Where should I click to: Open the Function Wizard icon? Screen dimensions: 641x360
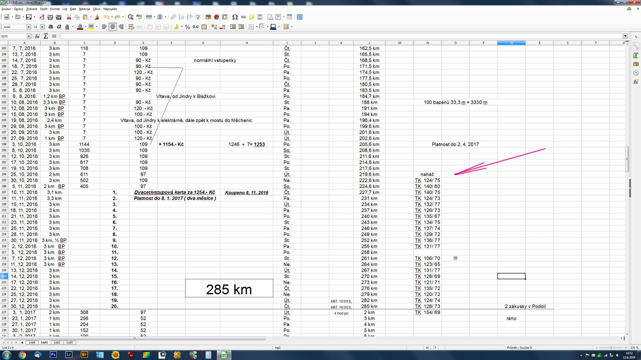point(37,36)
